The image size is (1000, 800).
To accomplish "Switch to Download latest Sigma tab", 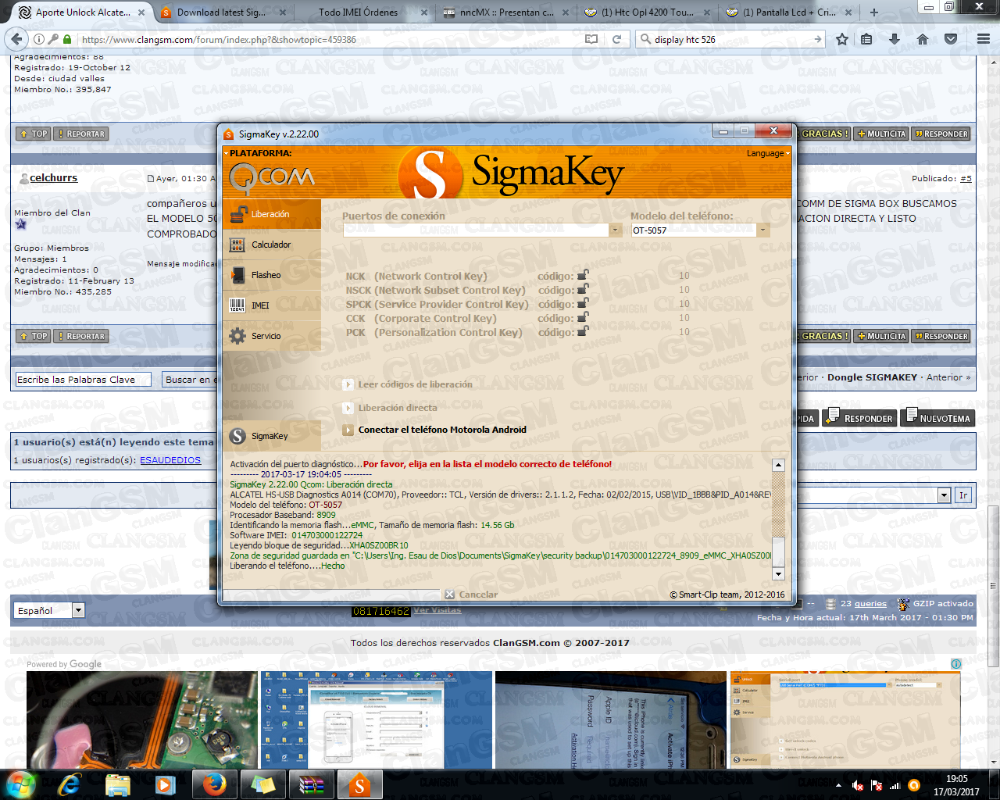I will click(x=222, y=12).
